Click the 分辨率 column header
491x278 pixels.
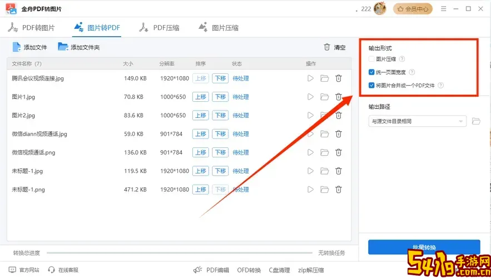tap(167, 64)
